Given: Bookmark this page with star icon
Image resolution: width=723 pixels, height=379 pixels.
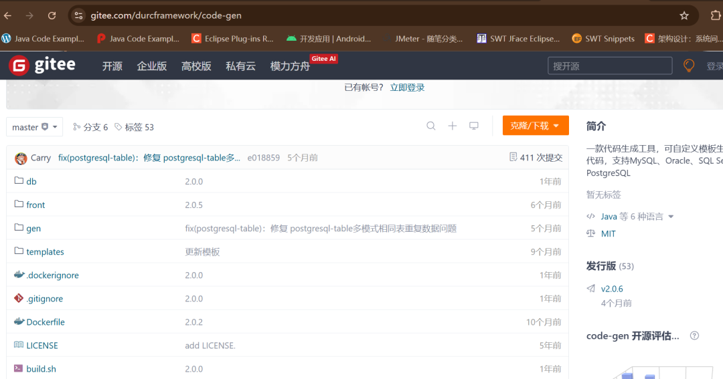Looking at the screenshot, I should (684, 15).
